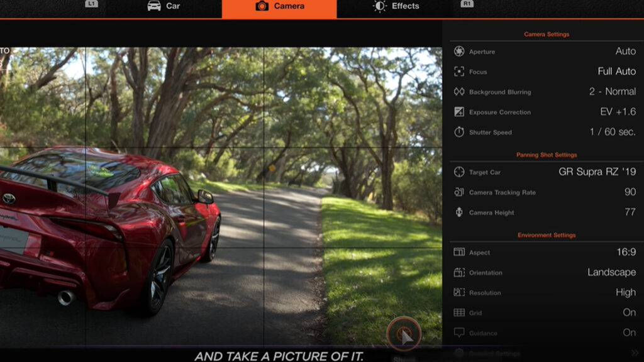Open the Effects tab
644x362 pixels.
coord(396,6)
